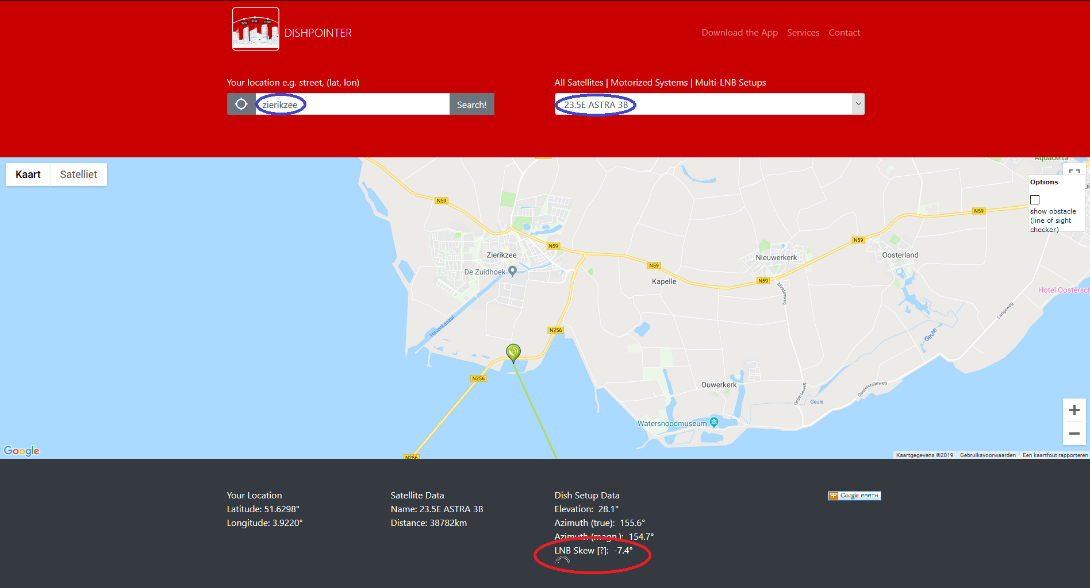Click the Elevation: 28.1° value

586,509
